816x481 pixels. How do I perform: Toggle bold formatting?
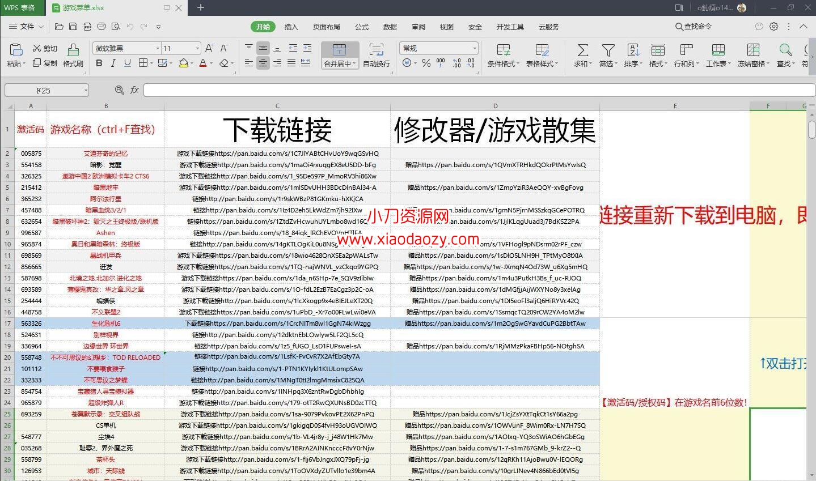99,63
